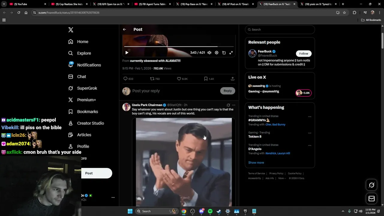
Task: Click the video progress bar
Action: [179, 46]
